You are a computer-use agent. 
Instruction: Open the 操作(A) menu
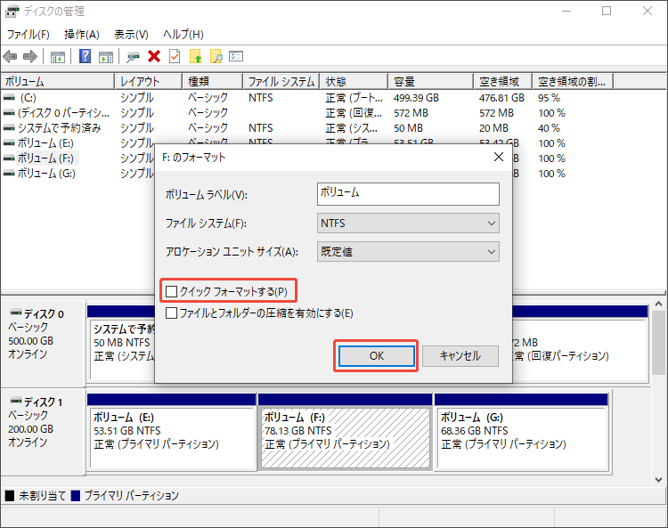point(82,35)
